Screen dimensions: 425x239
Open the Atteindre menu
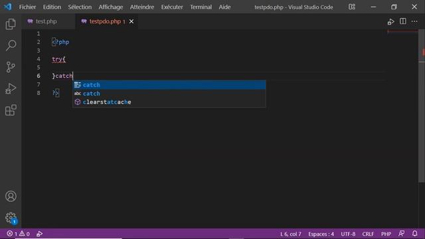pos(142,7)
